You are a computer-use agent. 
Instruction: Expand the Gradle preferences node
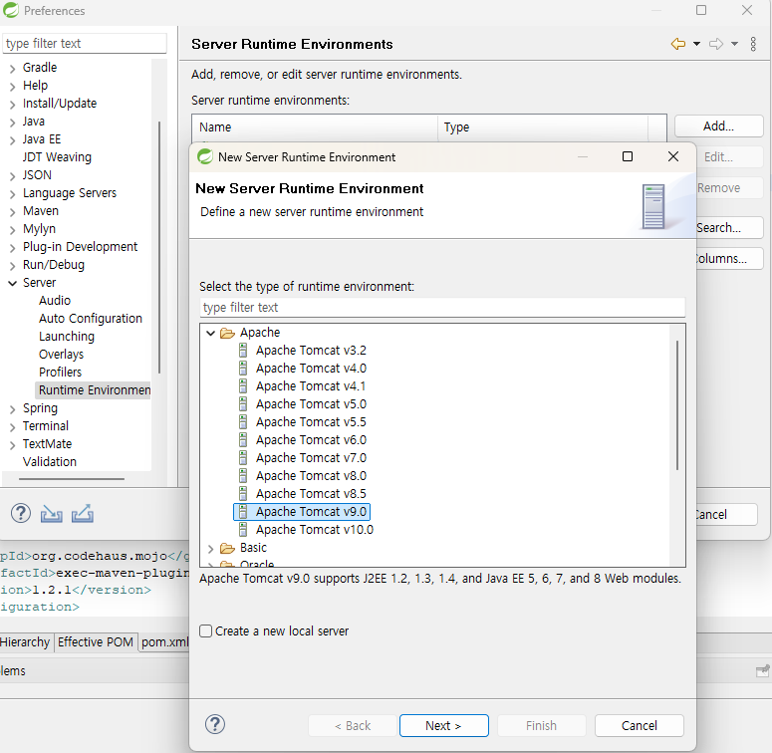point(13,69)
